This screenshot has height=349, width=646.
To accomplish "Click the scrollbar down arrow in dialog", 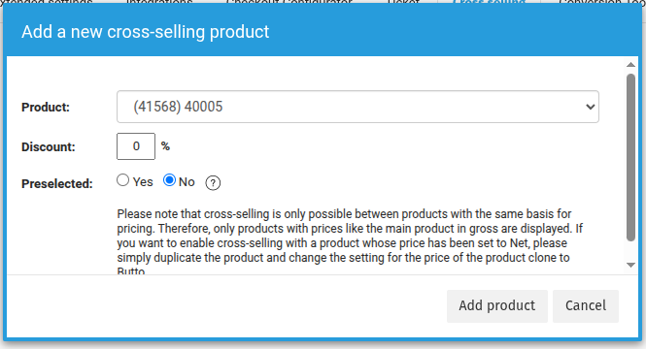I will coord(630,265).
